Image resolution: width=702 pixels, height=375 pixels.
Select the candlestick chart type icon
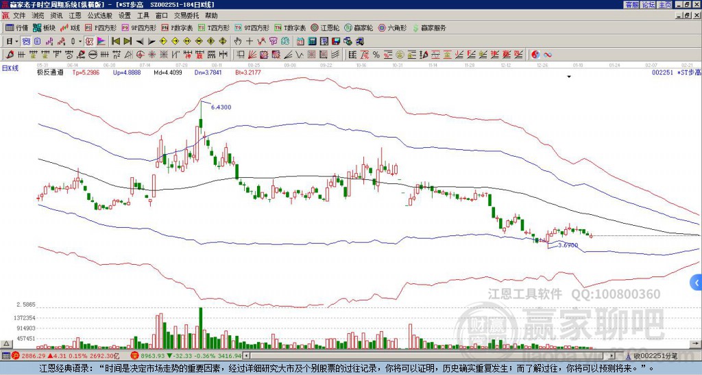[73, 42]
